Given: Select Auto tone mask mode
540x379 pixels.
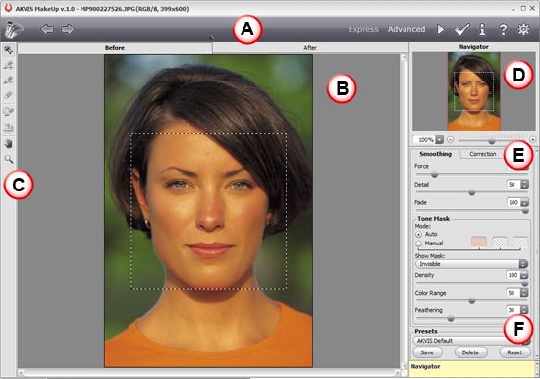Looking at the screenshot, I should 418,235.
